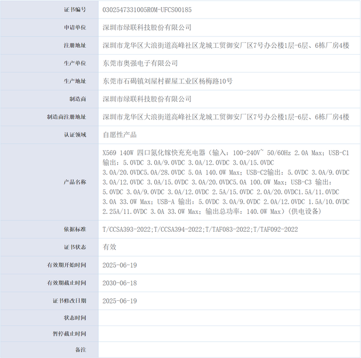Click the 生产地址 value with 杨梅路10号
The width and height of the screenshot is (361, 358).
[168, 81]
